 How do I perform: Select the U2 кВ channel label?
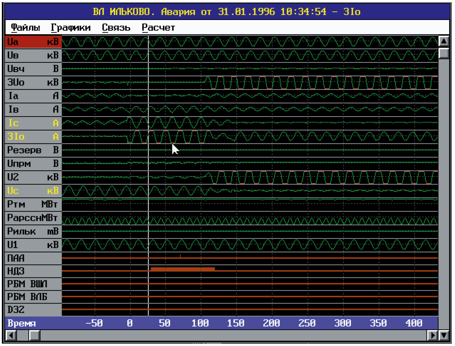(33, 177)
